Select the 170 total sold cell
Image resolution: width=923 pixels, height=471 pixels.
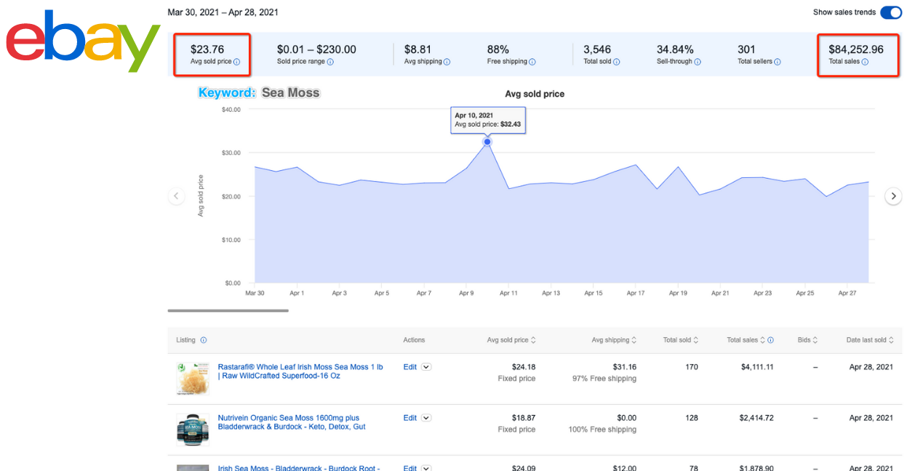[x=692, y=367]
